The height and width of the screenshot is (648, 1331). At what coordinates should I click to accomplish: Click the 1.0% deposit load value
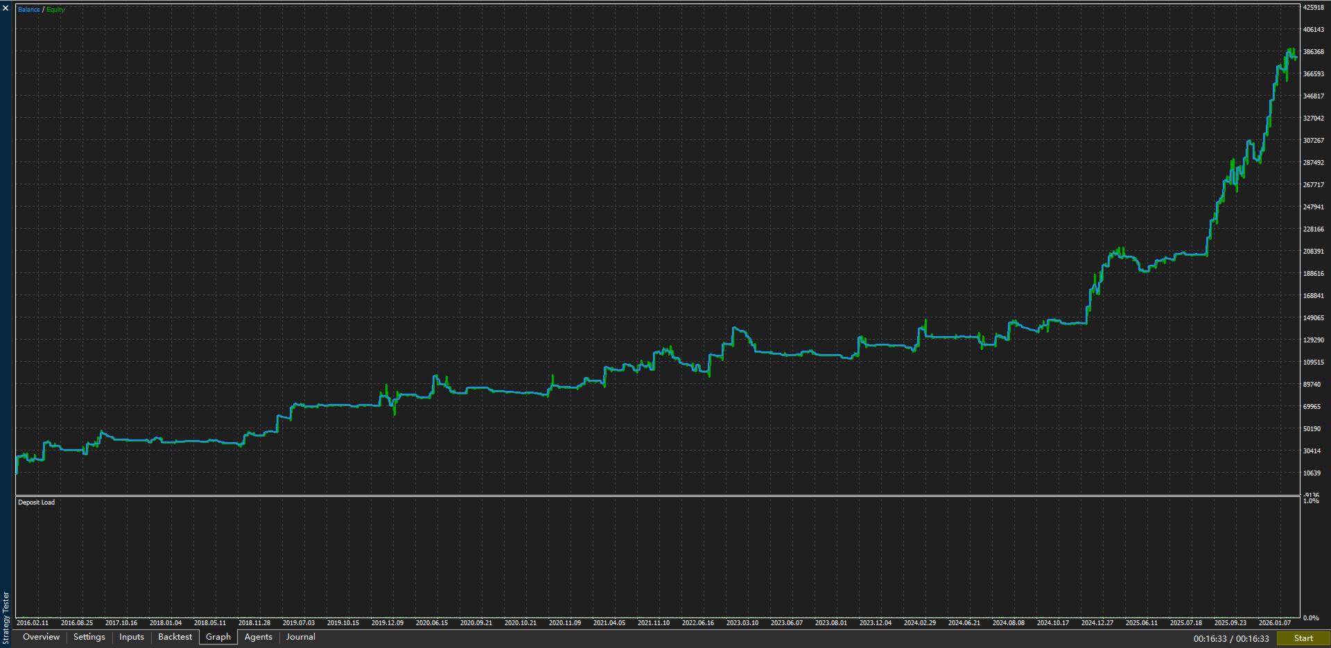pyautogui.click(x=1311, y=500)
